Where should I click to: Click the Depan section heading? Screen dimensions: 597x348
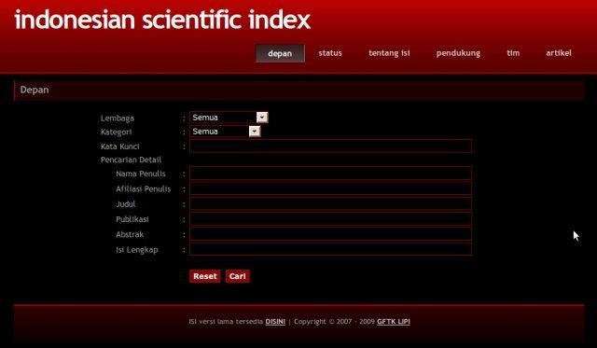click(35, 90)
